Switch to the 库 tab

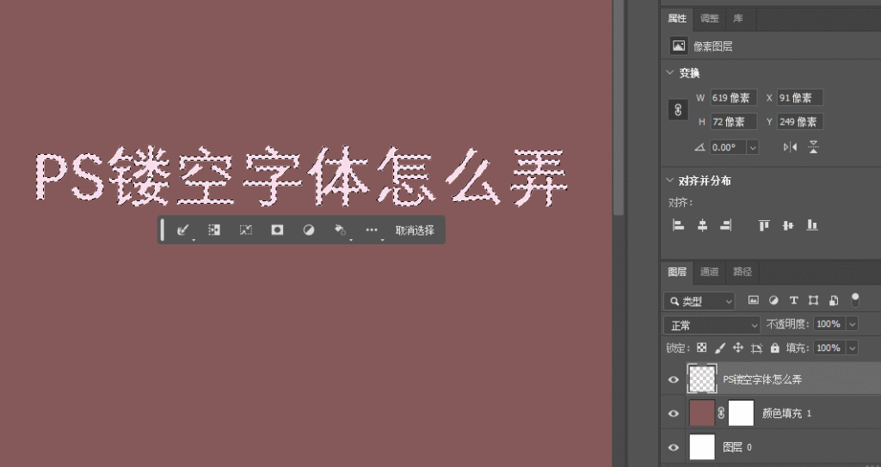click(x=737, y=19)
